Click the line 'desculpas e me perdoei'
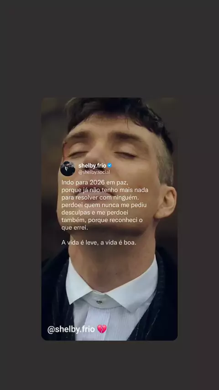 point(95,213)
